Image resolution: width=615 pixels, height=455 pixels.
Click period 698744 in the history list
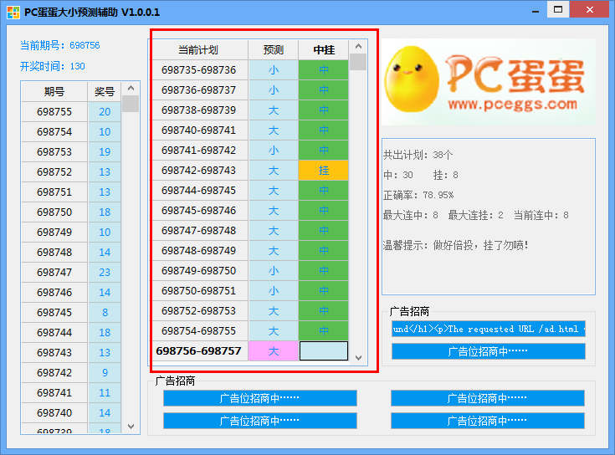[54, 332]
